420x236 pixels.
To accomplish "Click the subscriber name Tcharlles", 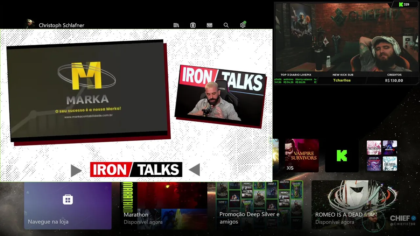I will tap(342, 80).
